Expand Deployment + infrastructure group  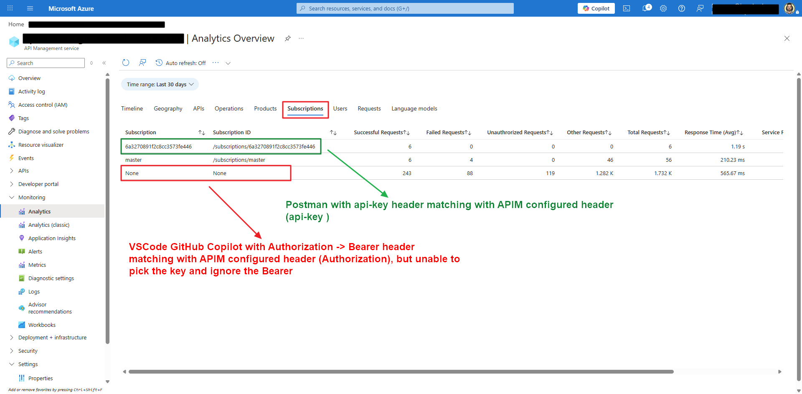(12, 337)
